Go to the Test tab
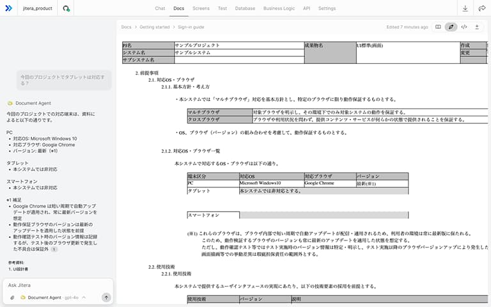Viewport: 491px width, 307px height. 222,8
